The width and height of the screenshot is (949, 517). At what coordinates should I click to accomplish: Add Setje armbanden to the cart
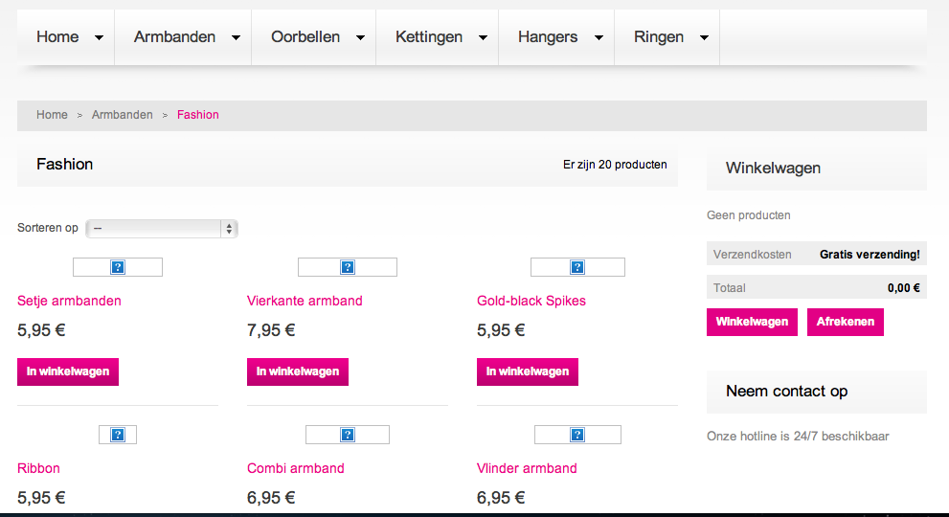68,371
